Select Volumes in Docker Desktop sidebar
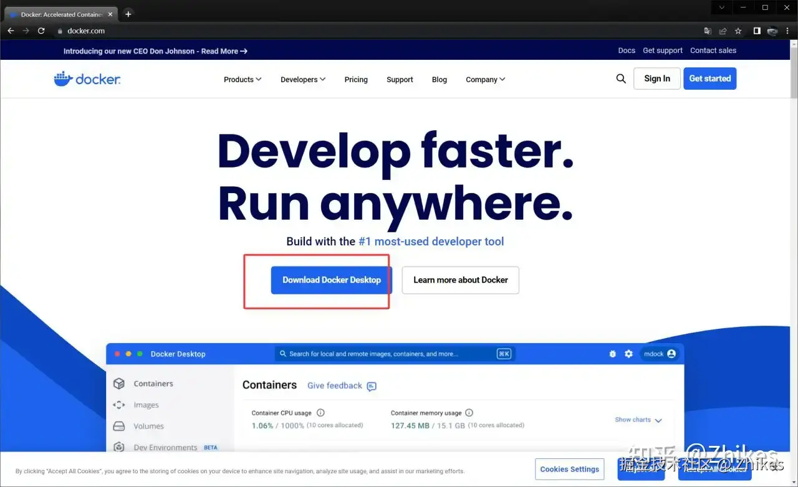 click(x=148, y=427)
